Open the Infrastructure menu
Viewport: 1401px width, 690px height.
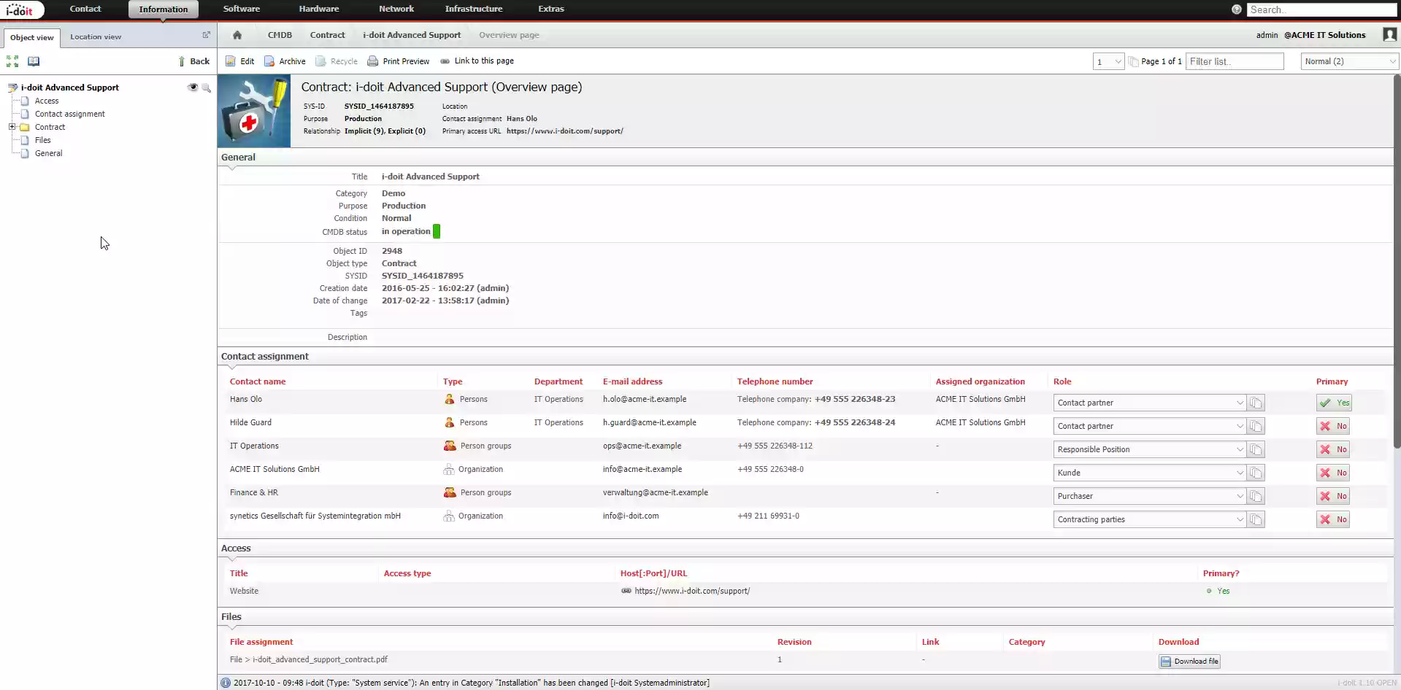pyautogui.click(x=473, y=9)
